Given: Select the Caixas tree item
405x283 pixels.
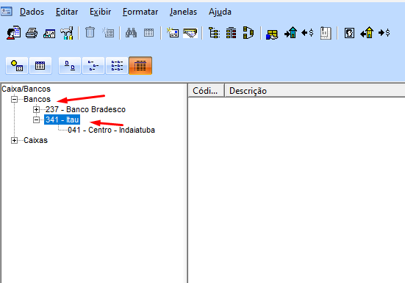Looking at the screenshot, I should (35, 140).
